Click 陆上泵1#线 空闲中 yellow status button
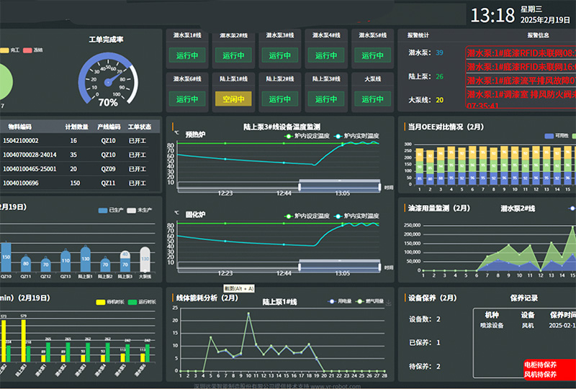 click(233, 99)
